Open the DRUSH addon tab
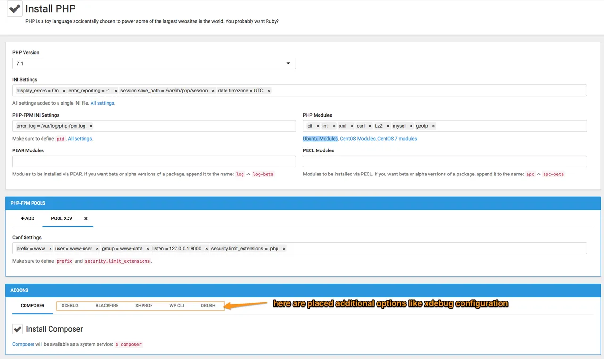This screenshot has width=604, height=359. coord(208,306)
